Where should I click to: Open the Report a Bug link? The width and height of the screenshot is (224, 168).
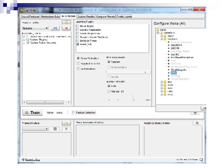(32, 160)
